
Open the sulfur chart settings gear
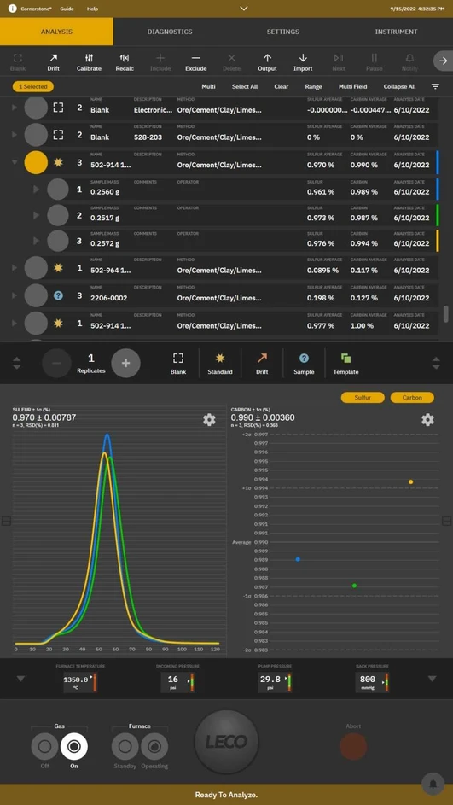click(209, 420)
